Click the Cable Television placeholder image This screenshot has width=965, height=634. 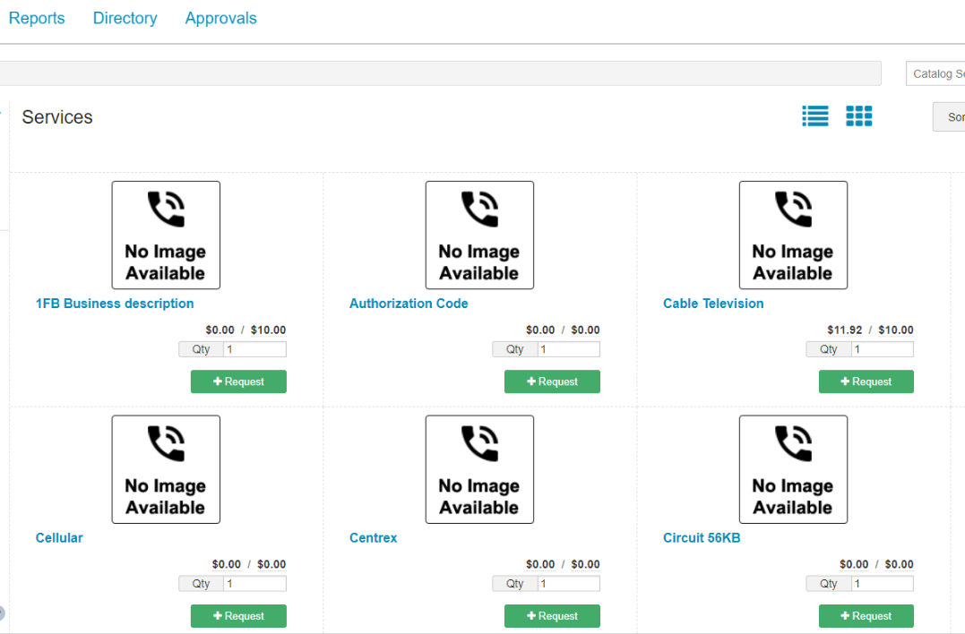pos(793,235)
